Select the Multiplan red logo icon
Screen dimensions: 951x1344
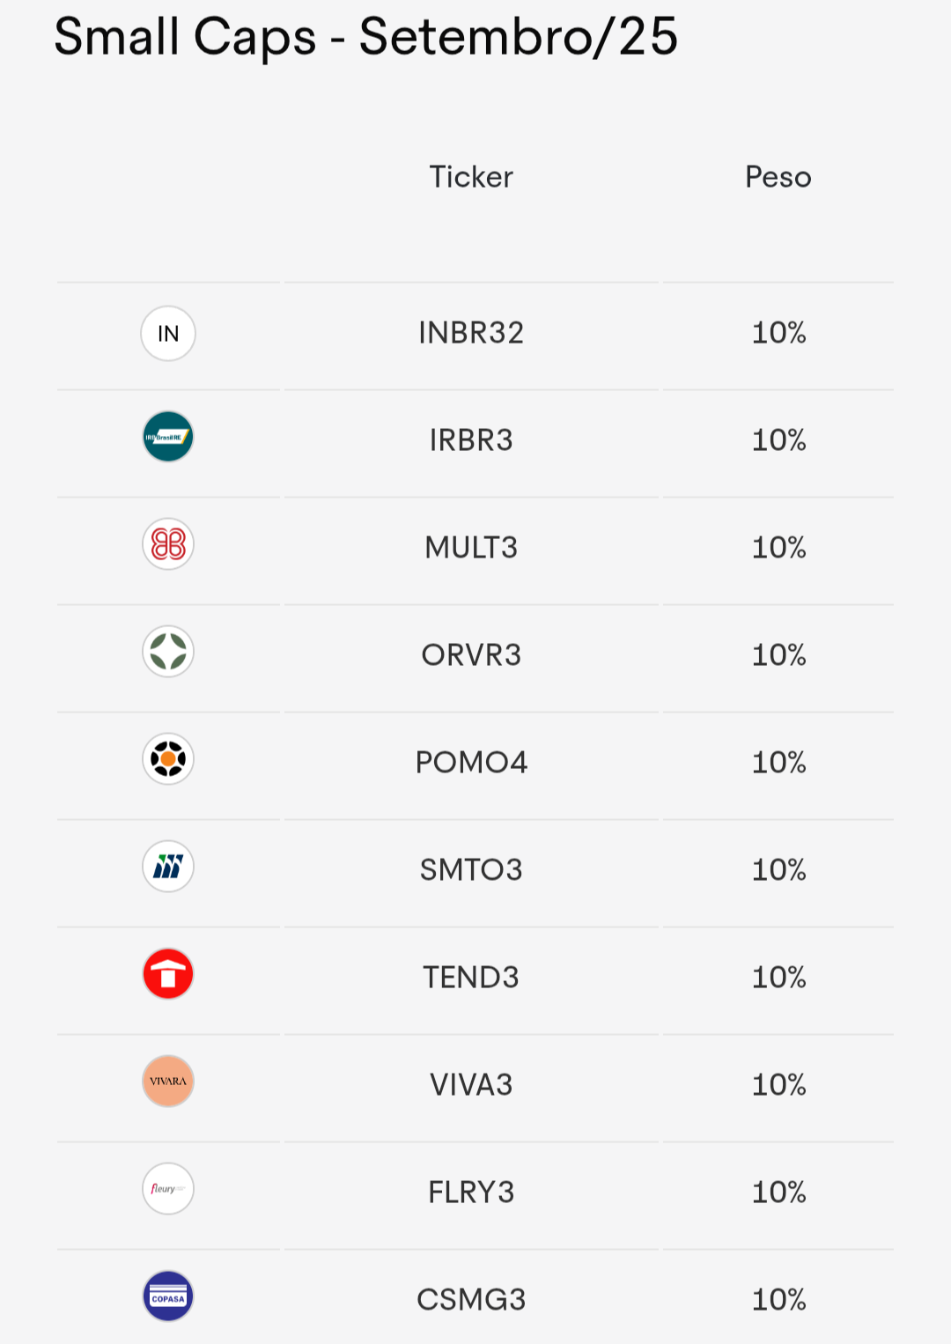coord(168,544)
